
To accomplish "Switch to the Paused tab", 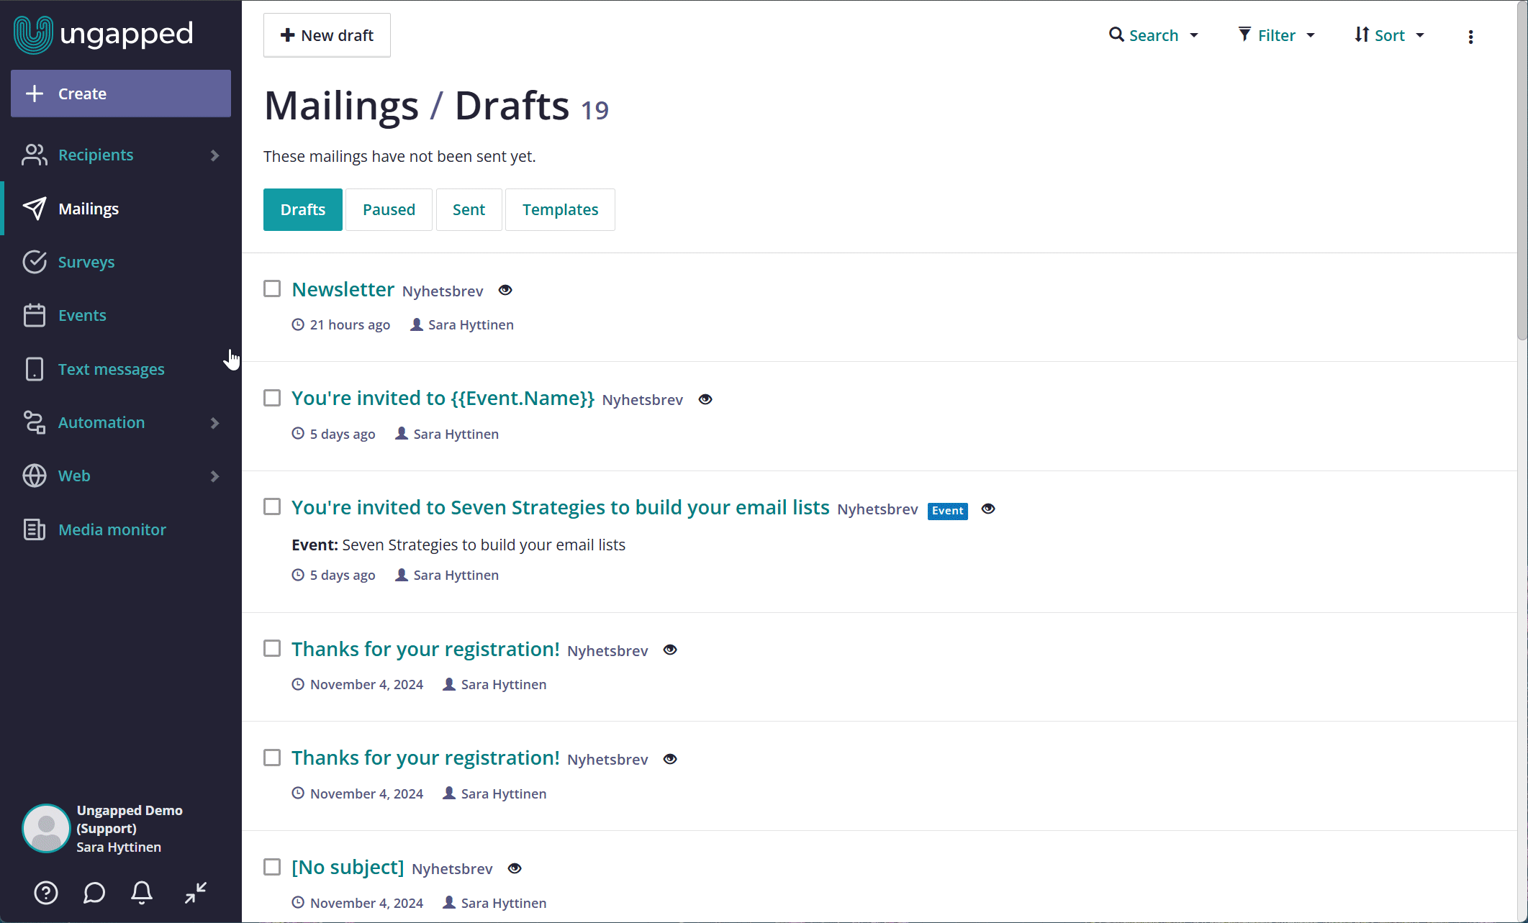I will click(x=389, y=209).
